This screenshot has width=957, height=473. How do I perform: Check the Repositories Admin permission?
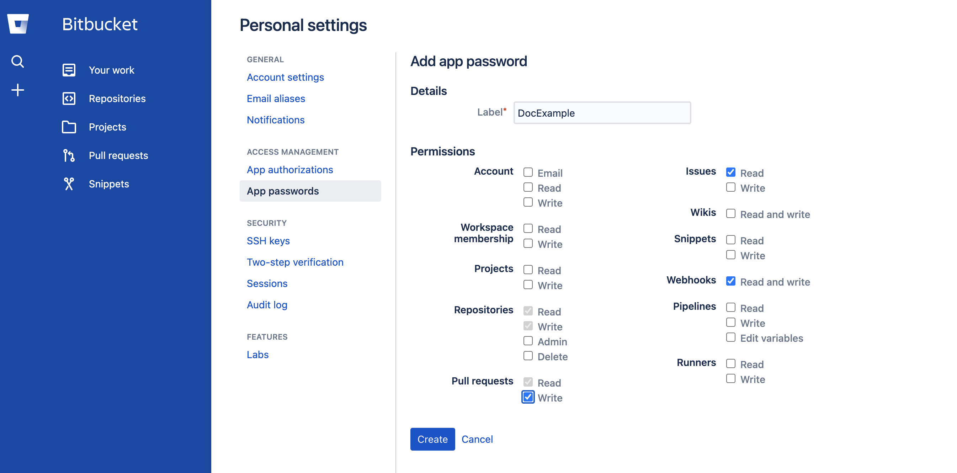[x=528, y=341]
